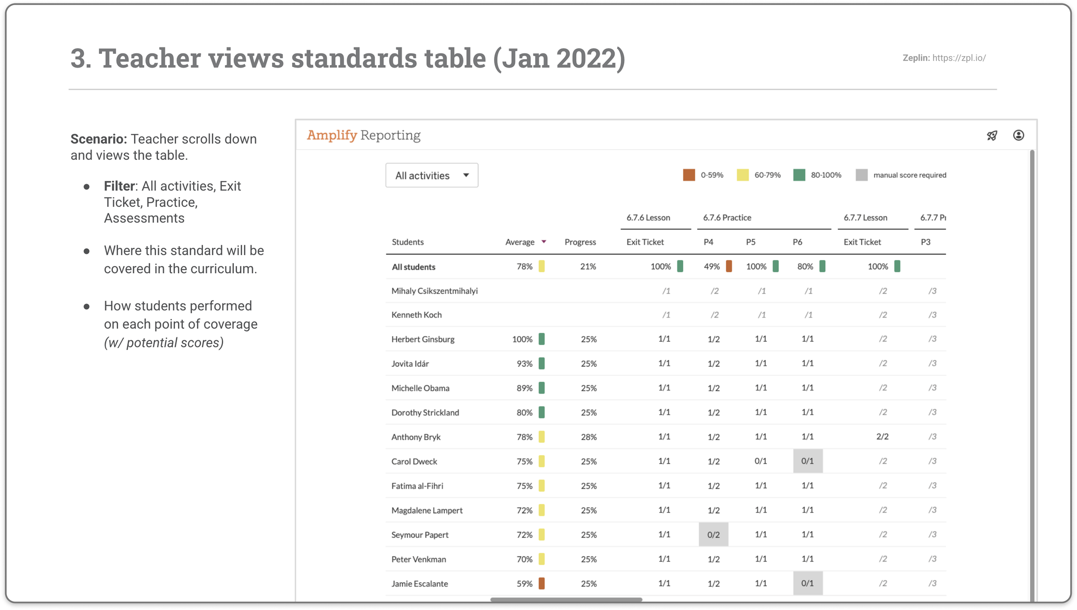
Task: Sort by the Average column header
Action: [520, 242]
